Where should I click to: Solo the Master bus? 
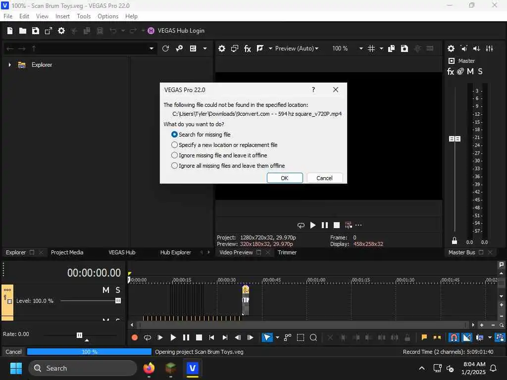coord(480,71)
